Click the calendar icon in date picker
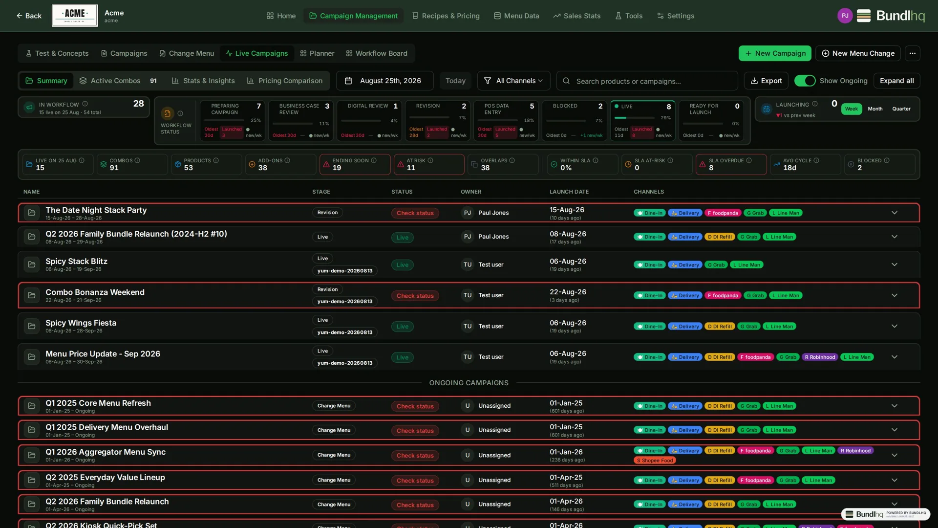This screenshot has height=528, width=938. 348,81
